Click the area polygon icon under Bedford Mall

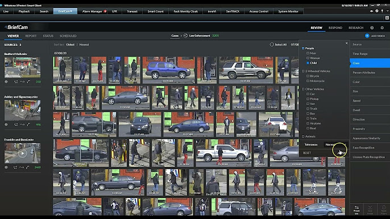16,82
